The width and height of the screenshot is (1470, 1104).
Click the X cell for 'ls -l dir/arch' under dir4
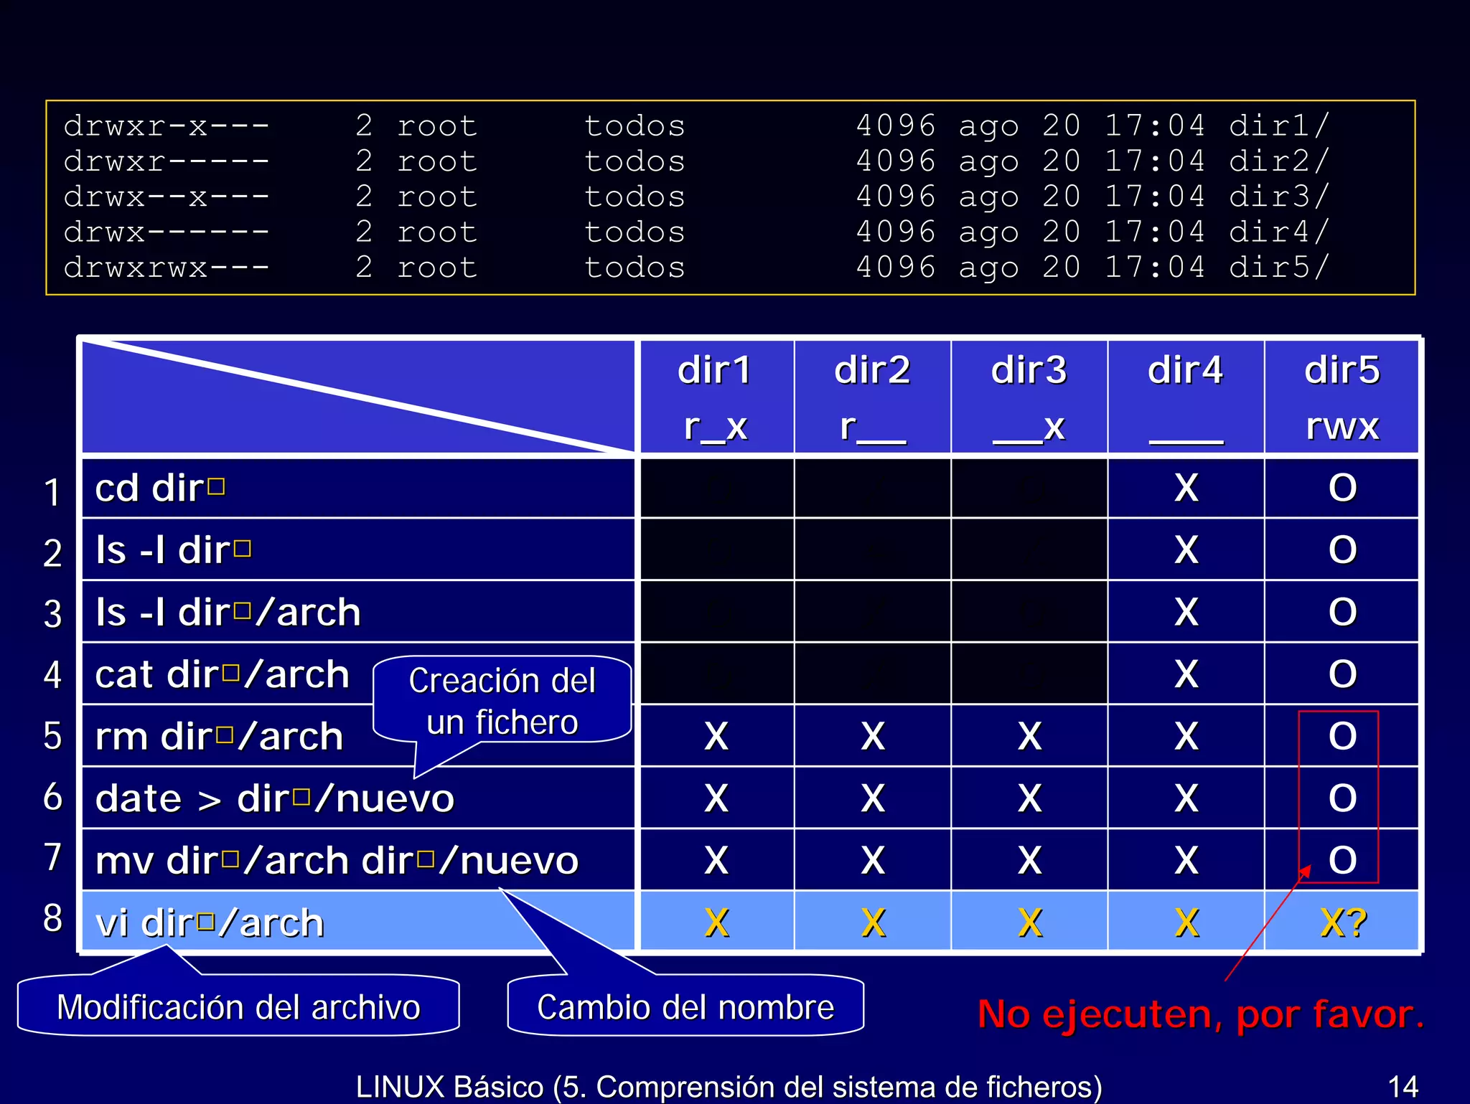coord(1186,612)
